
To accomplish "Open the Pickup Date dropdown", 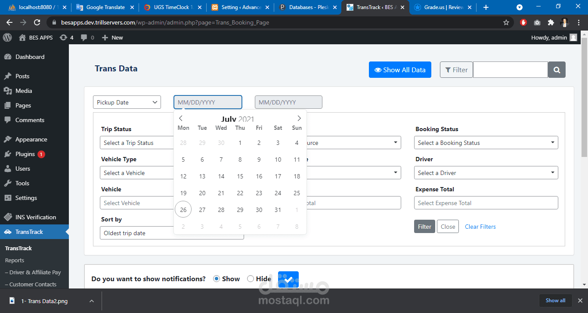I will click(127, 102).
